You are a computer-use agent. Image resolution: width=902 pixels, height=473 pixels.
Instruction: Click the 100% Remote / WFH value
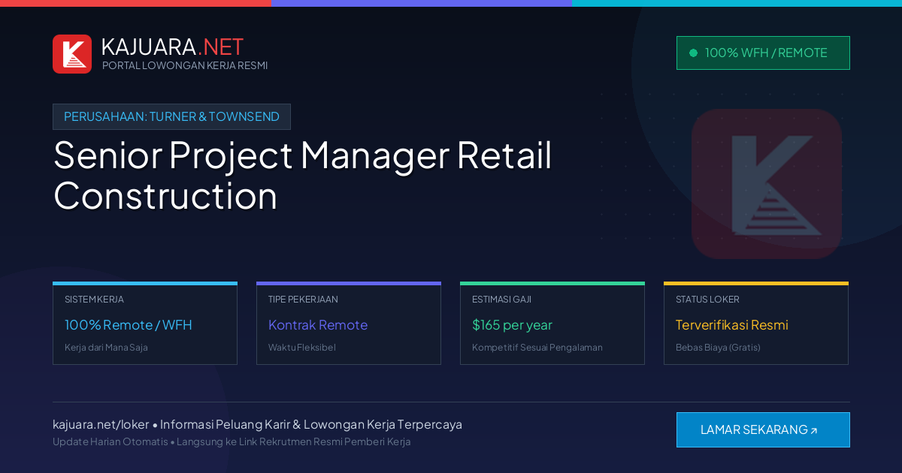(129, 325)
